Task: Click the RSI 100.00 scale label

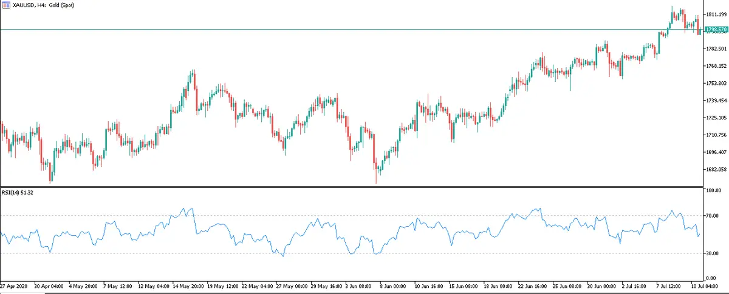Action: [x=713, y=190]
